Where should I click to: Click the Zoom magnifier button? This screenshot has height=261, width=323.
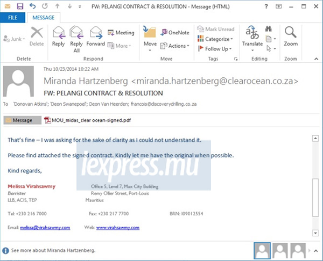pyautogui.click(x=291, y=37)
